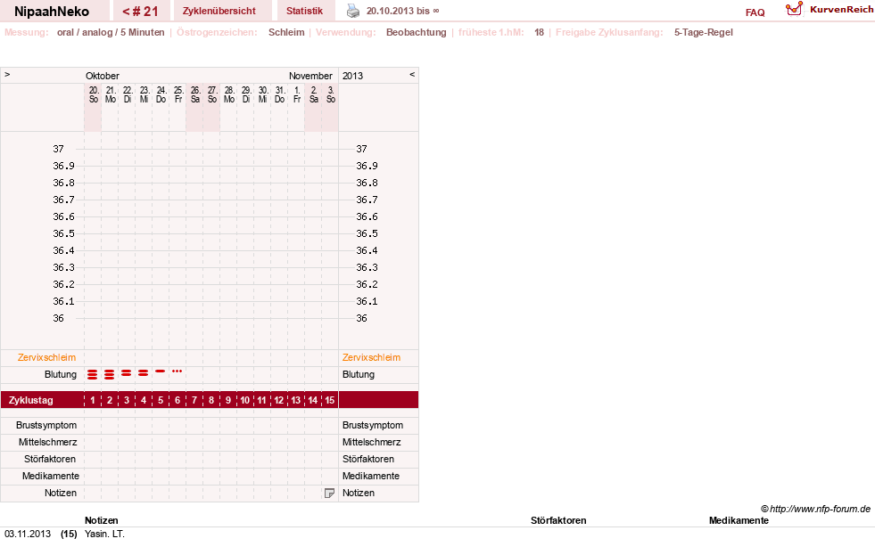The height and width of the screenshot is (555, 875).
Task: Open the Statistik tab
Action: pos(305,12)
